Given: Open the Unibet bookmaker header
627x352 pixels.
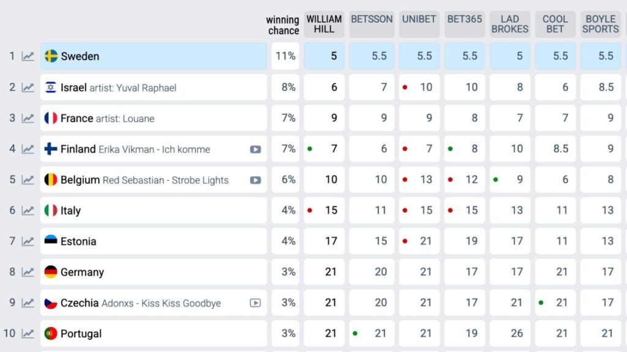Looking at the screenshot, I should point(419,20).
